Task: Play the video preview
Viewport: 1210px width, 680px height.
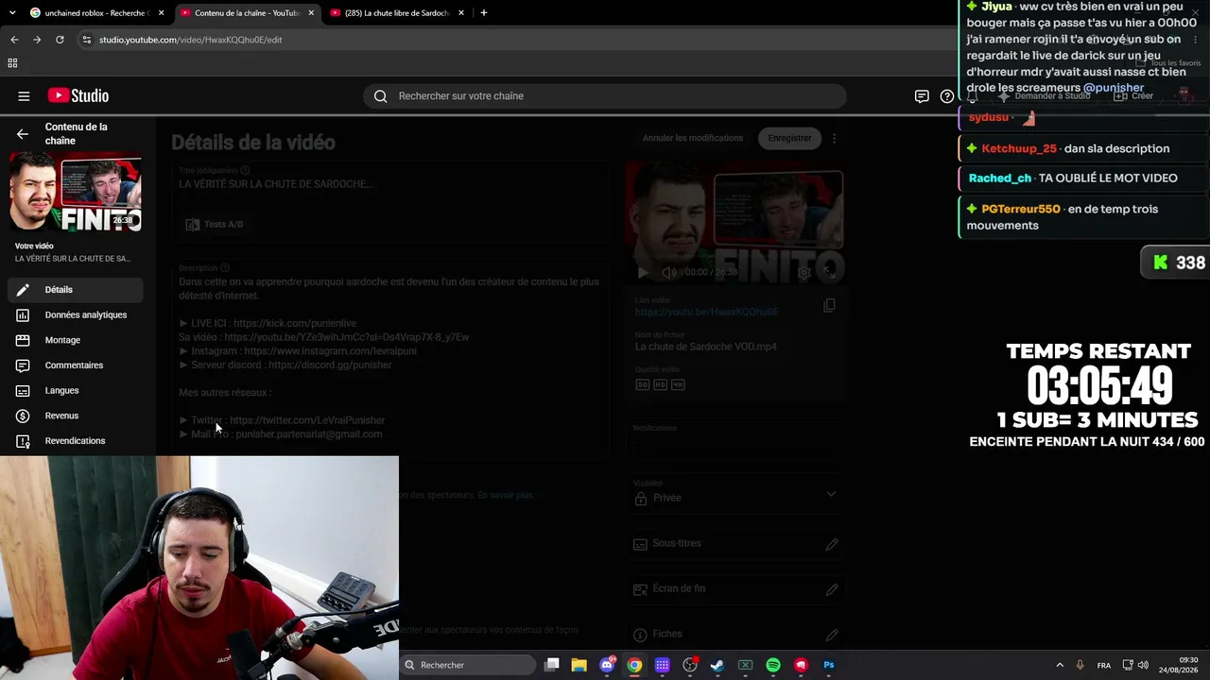Action: (x=643, y=272)
